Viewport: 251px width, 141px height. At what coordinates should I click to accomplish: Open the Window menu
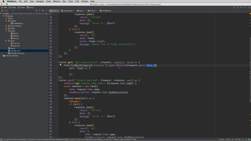click(x=85, y=1)
